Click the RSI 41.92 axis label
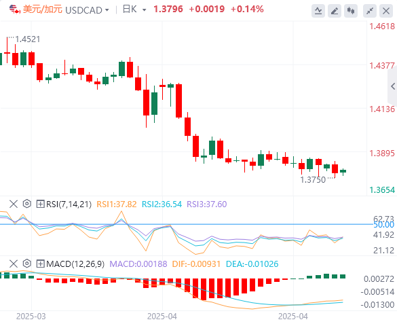Image resolution: width=397 pixels, height=324 pixels. pos(383,235)
